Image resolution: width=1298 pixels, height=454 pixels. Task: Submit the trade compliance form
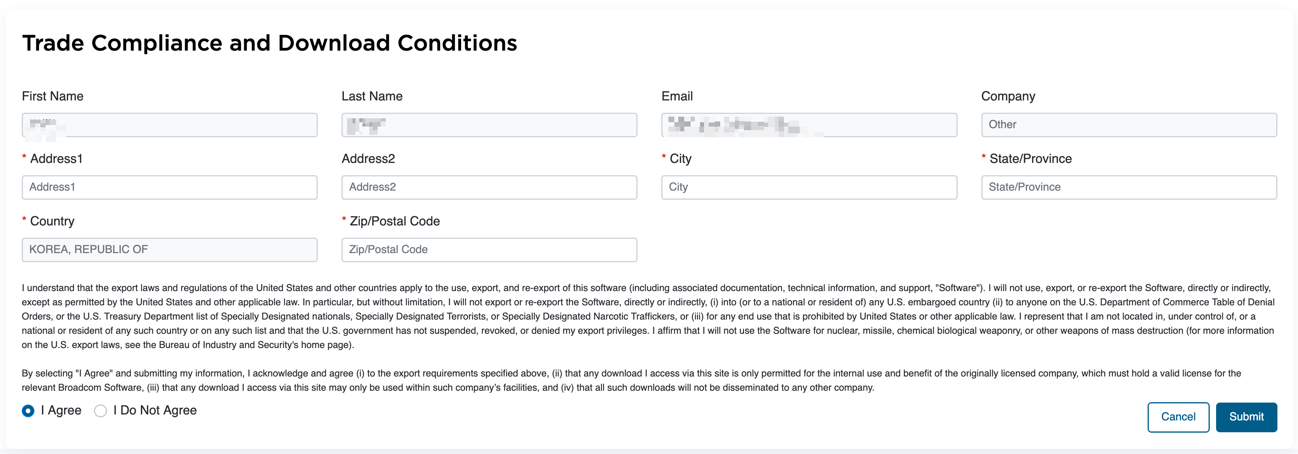pyautogui.click(x=1246, y=417)
